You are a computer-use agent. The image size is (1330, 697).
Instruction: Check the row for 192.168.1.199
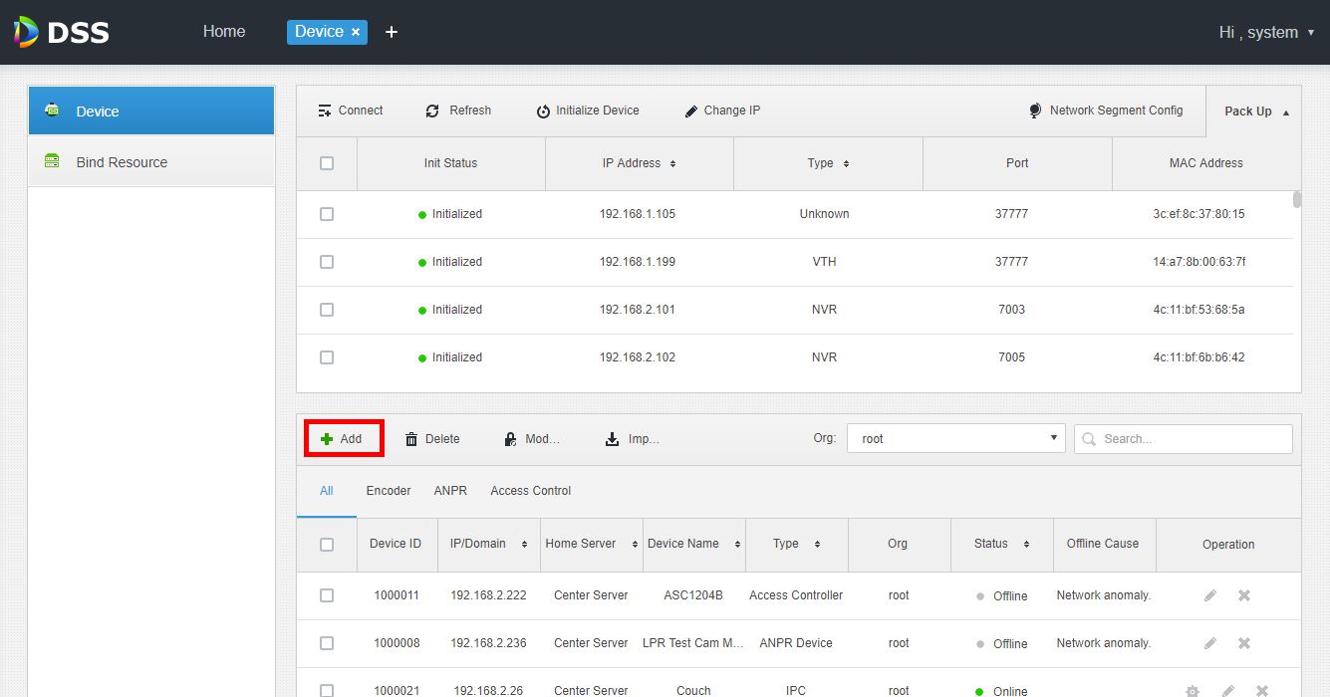coord(327,262)
